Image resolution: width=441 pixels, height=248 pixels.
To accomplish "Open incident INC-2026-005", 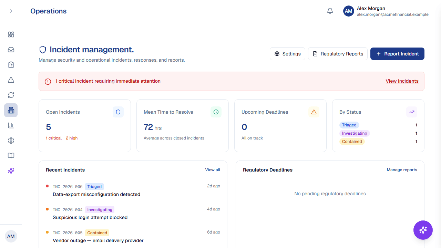I will point(68,233).
